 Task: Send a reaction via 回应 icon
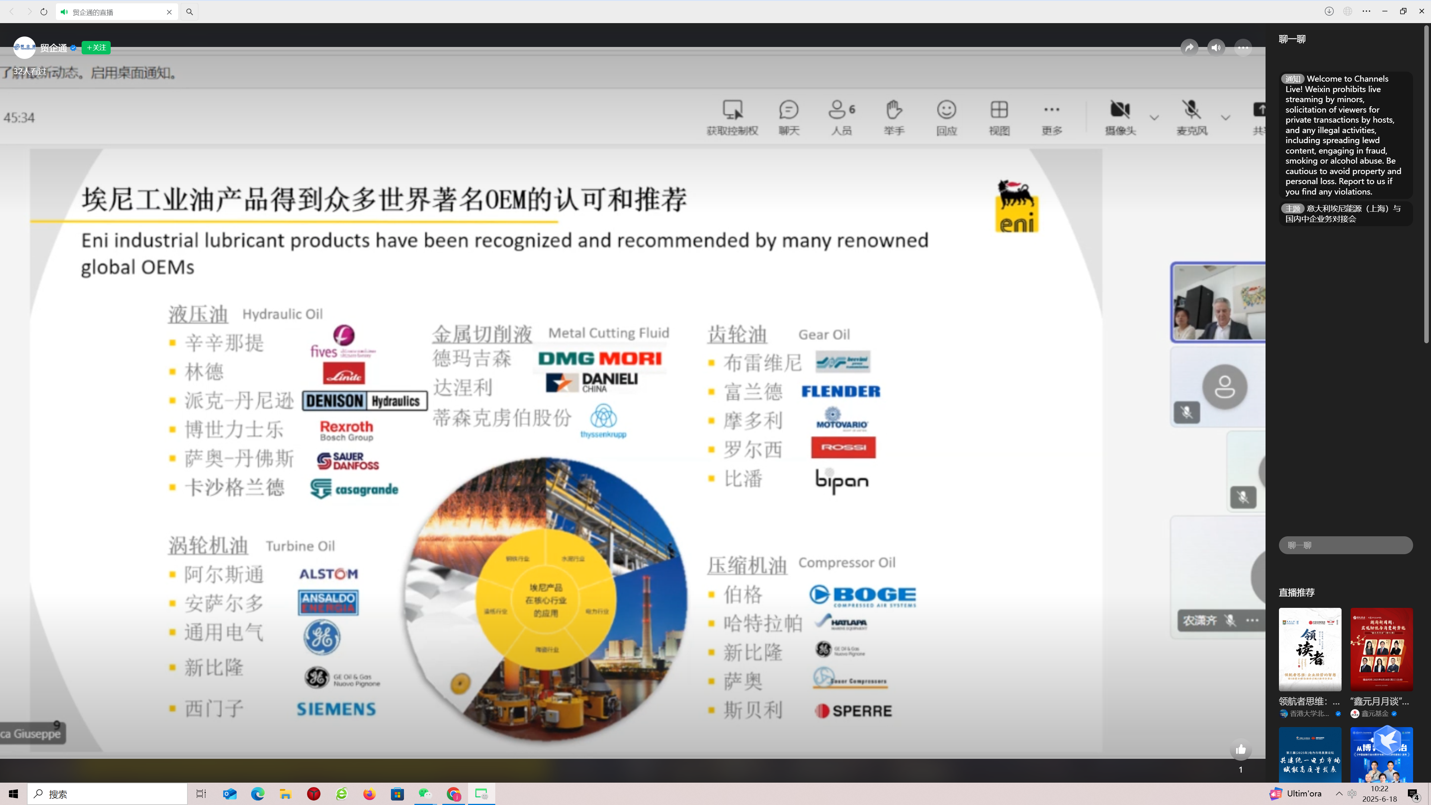[x=945, y=117]
